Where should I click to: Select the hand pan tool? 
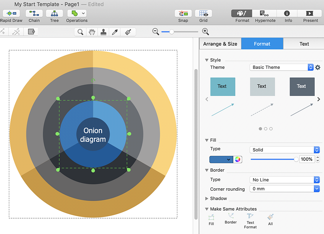pos(92,32)
